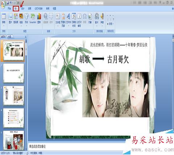Click the 胡歌 → 古月哥欠 heading text
Screen dimensions: 174x155
(x=104, y=59)
